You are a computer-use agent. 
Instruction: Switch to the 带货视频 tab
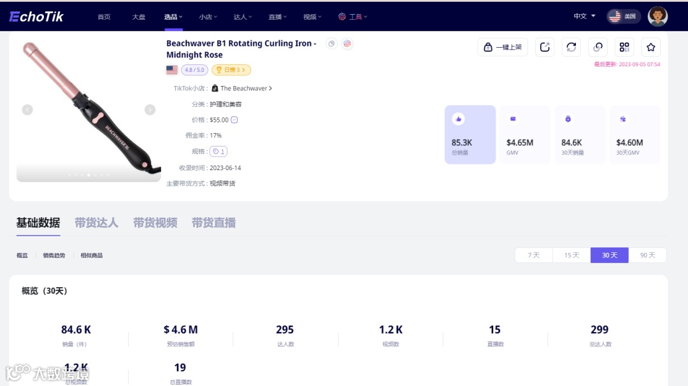pos(155,223)
